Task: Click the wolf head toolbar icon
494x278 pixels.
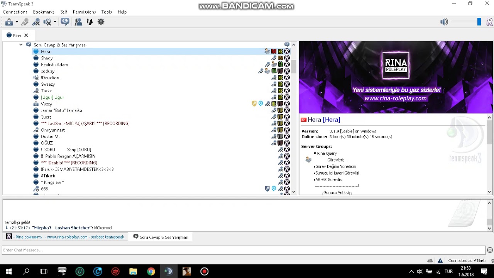Action: tap(90, 22)
